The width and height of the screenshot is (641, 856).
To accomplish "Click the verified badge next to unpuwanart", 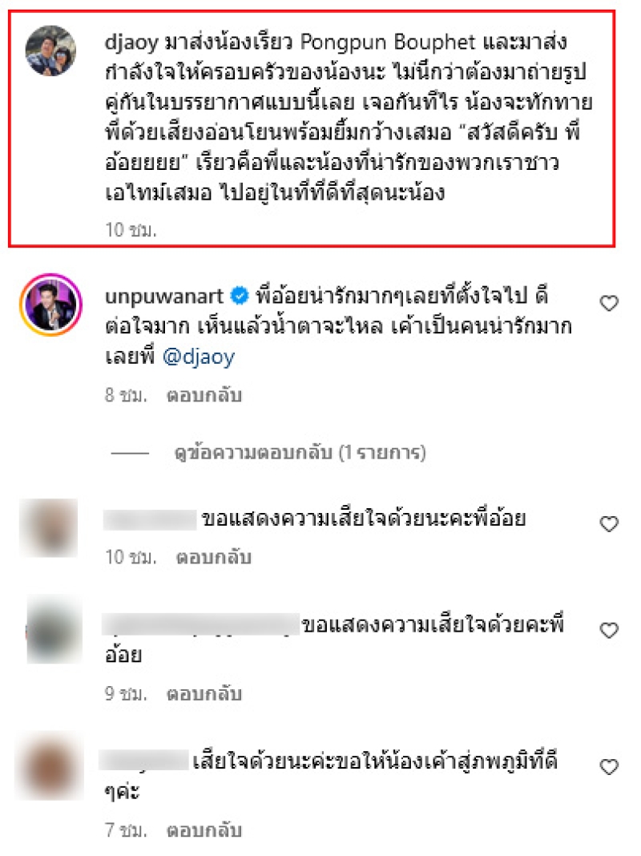I will [240, 296].
